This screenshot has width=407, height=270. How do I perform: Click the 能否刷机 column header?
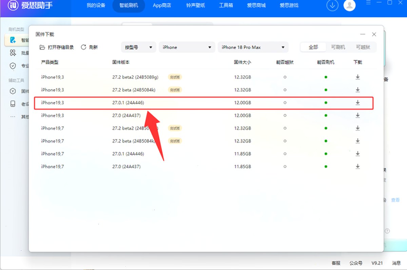326,62
